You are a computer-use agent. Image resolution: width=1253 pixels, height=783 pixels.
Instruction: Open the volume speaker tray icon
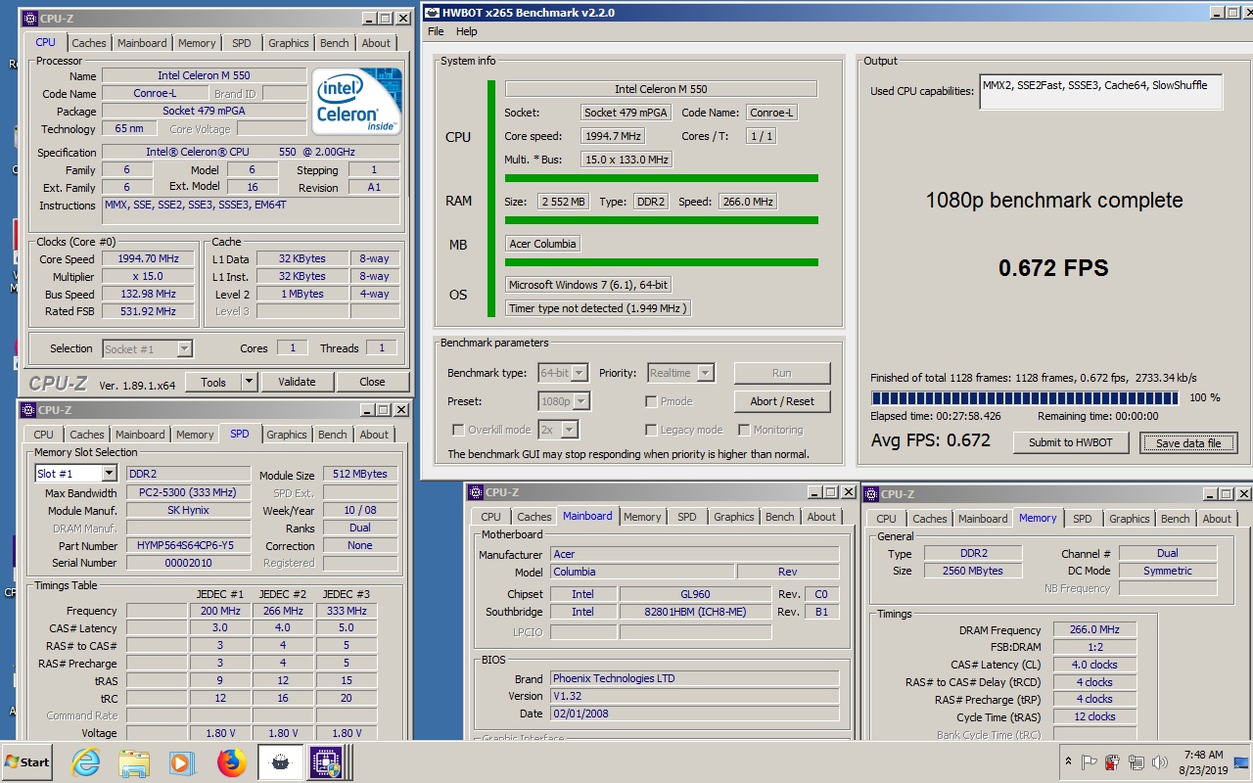coord(1161,761)
